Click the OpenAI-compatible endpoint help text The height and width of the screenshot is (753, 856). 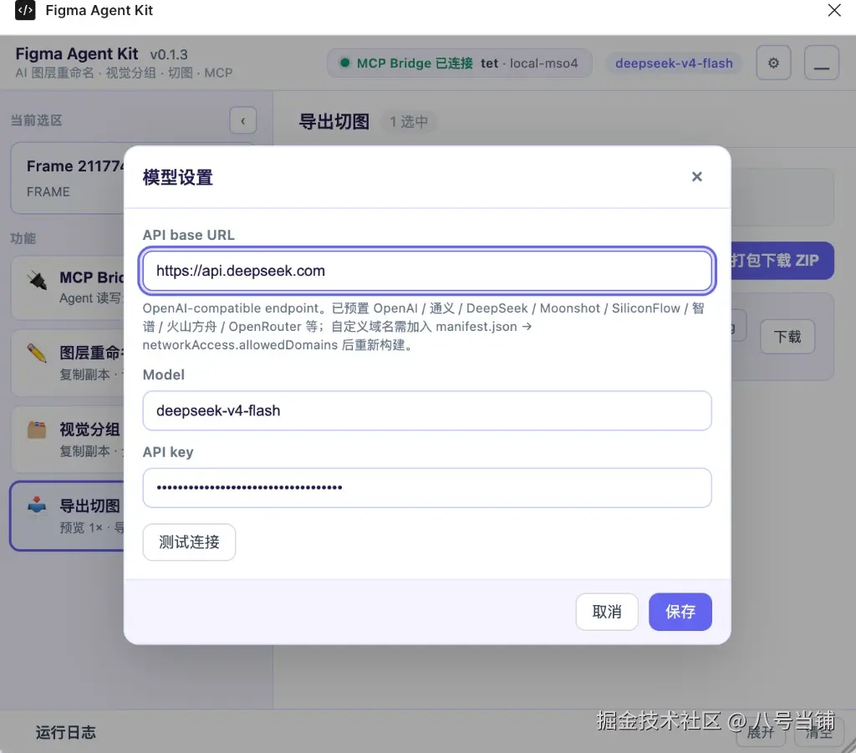pos(424,326)
